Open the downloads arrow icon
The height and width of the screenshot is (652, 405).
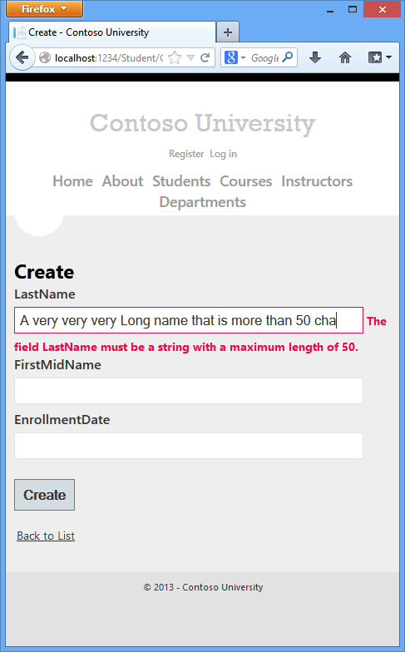tap(315, 58)
